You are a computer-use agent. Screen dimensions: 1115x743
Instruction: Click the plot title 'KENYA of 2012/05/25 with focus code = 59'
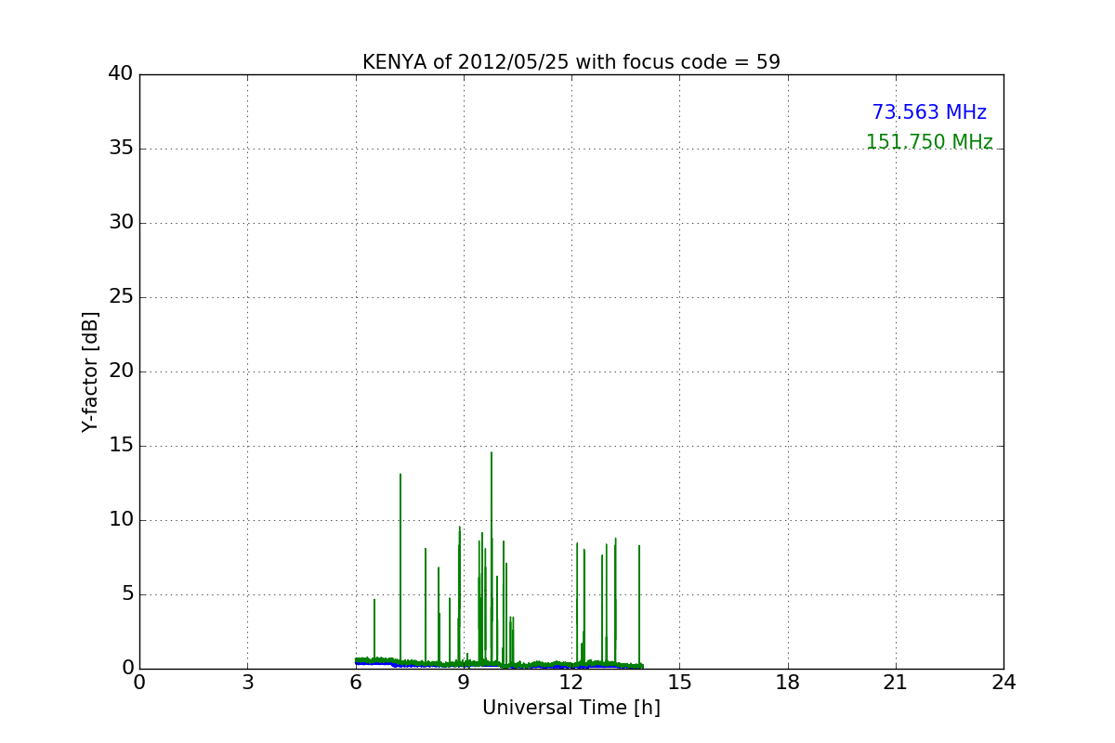571,62
